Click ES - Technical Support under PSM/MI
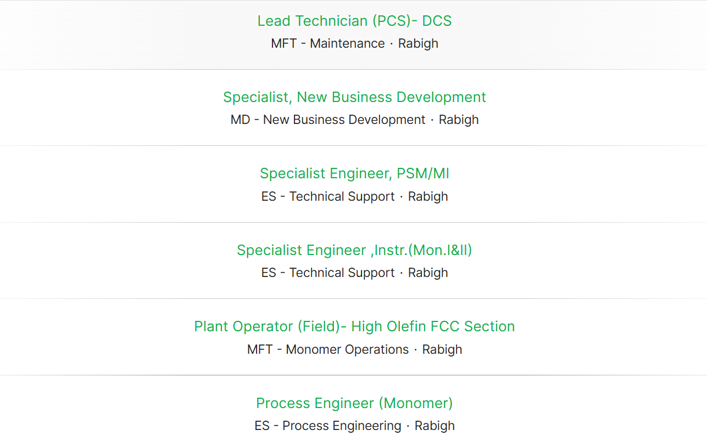 click(328, 196)
